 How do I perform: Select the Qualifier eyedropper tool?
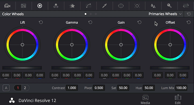104,6
